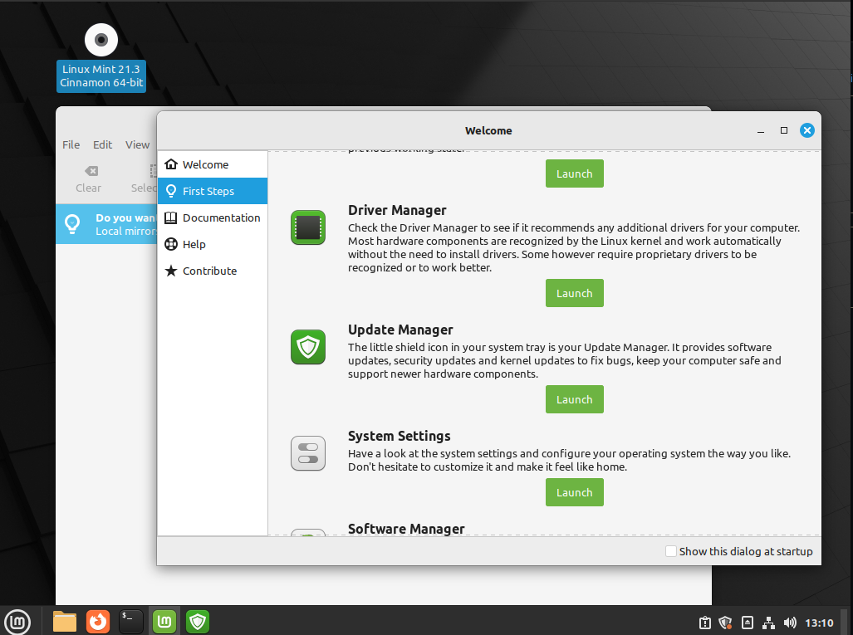Open the sound volume tray icon

pos(790,623)
